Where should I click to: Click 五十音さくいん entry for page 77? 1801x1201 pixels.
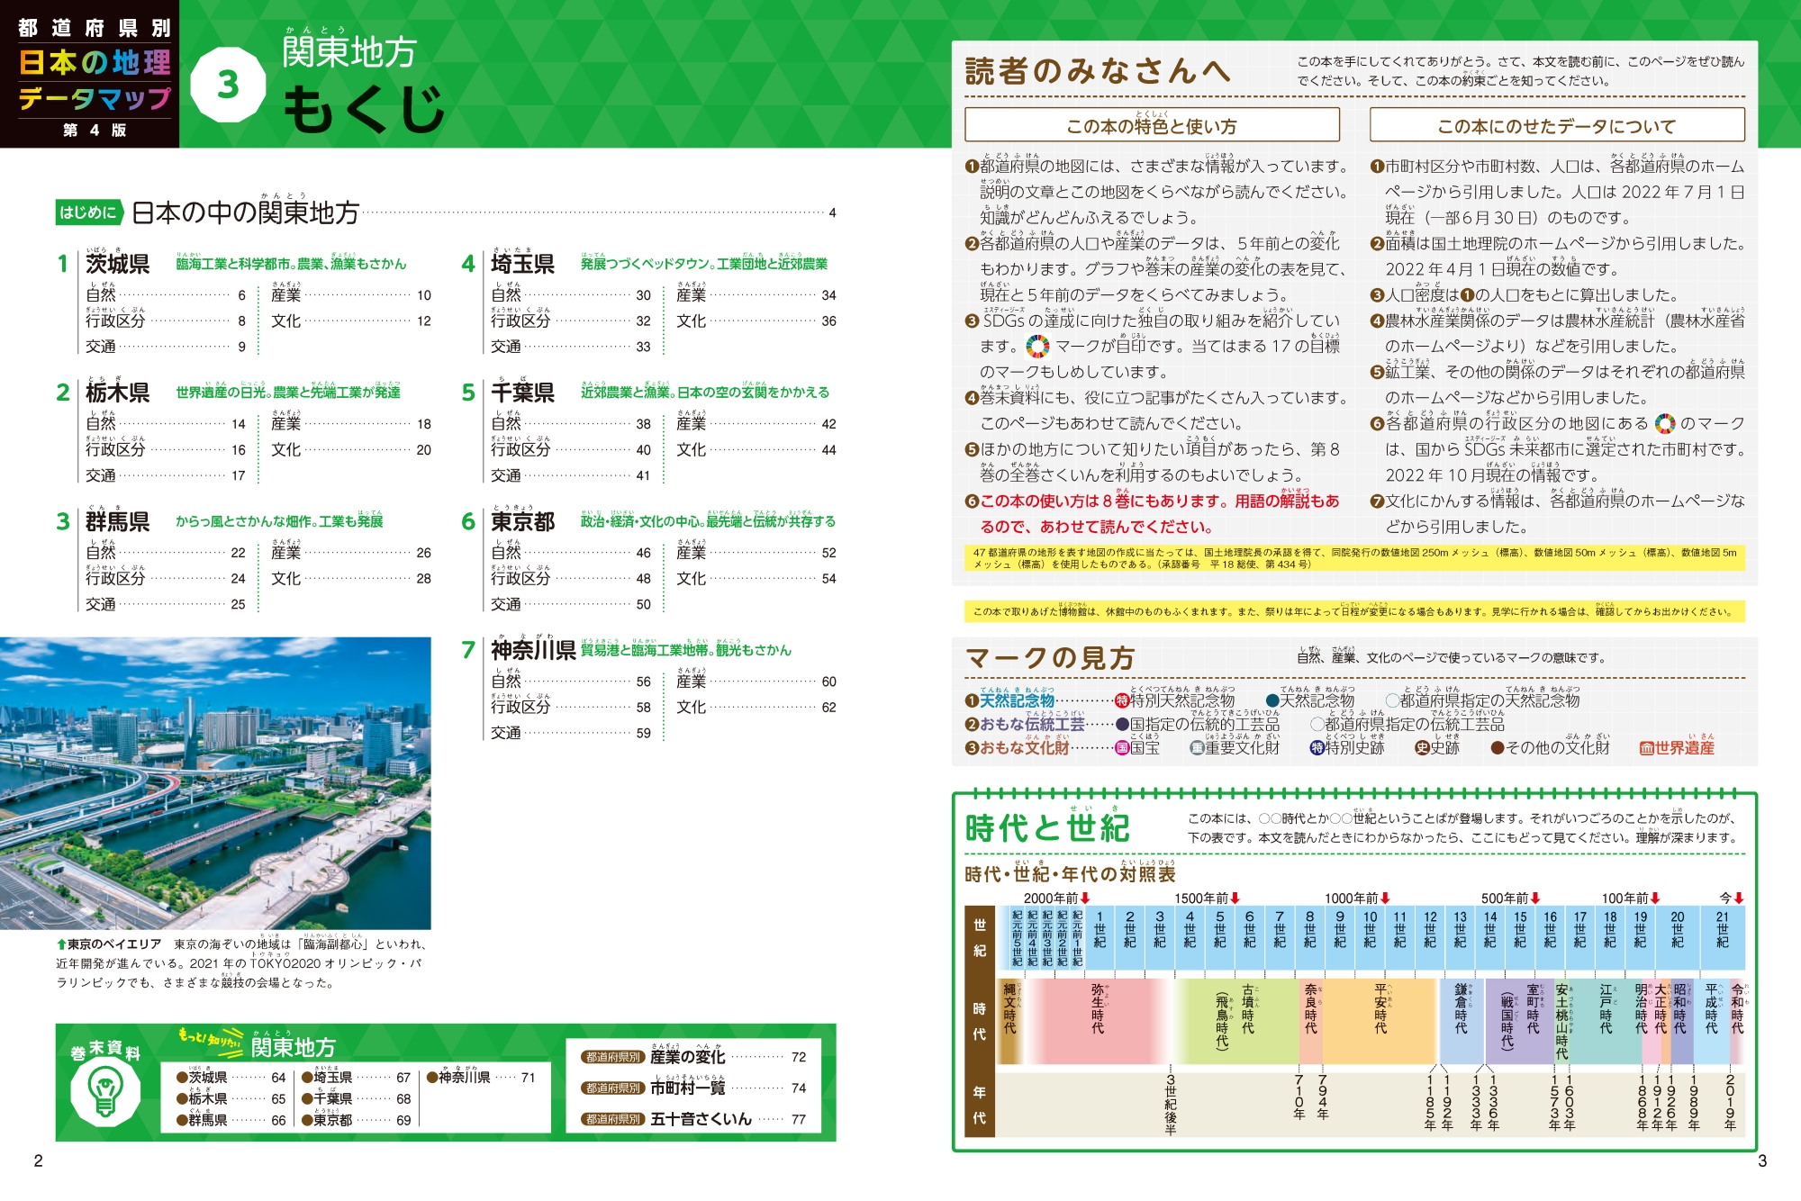tap(728, 1119)
